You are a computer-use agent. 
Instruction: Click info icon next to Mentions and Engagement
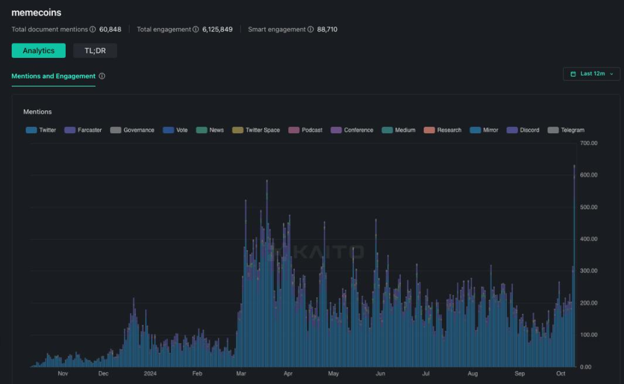(x=102, y=76)
